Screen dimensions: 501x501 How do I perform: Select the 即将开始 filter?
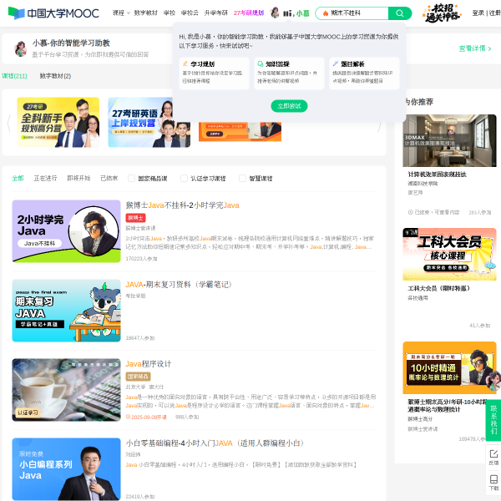pyautogui.click(x=78, y=179)
